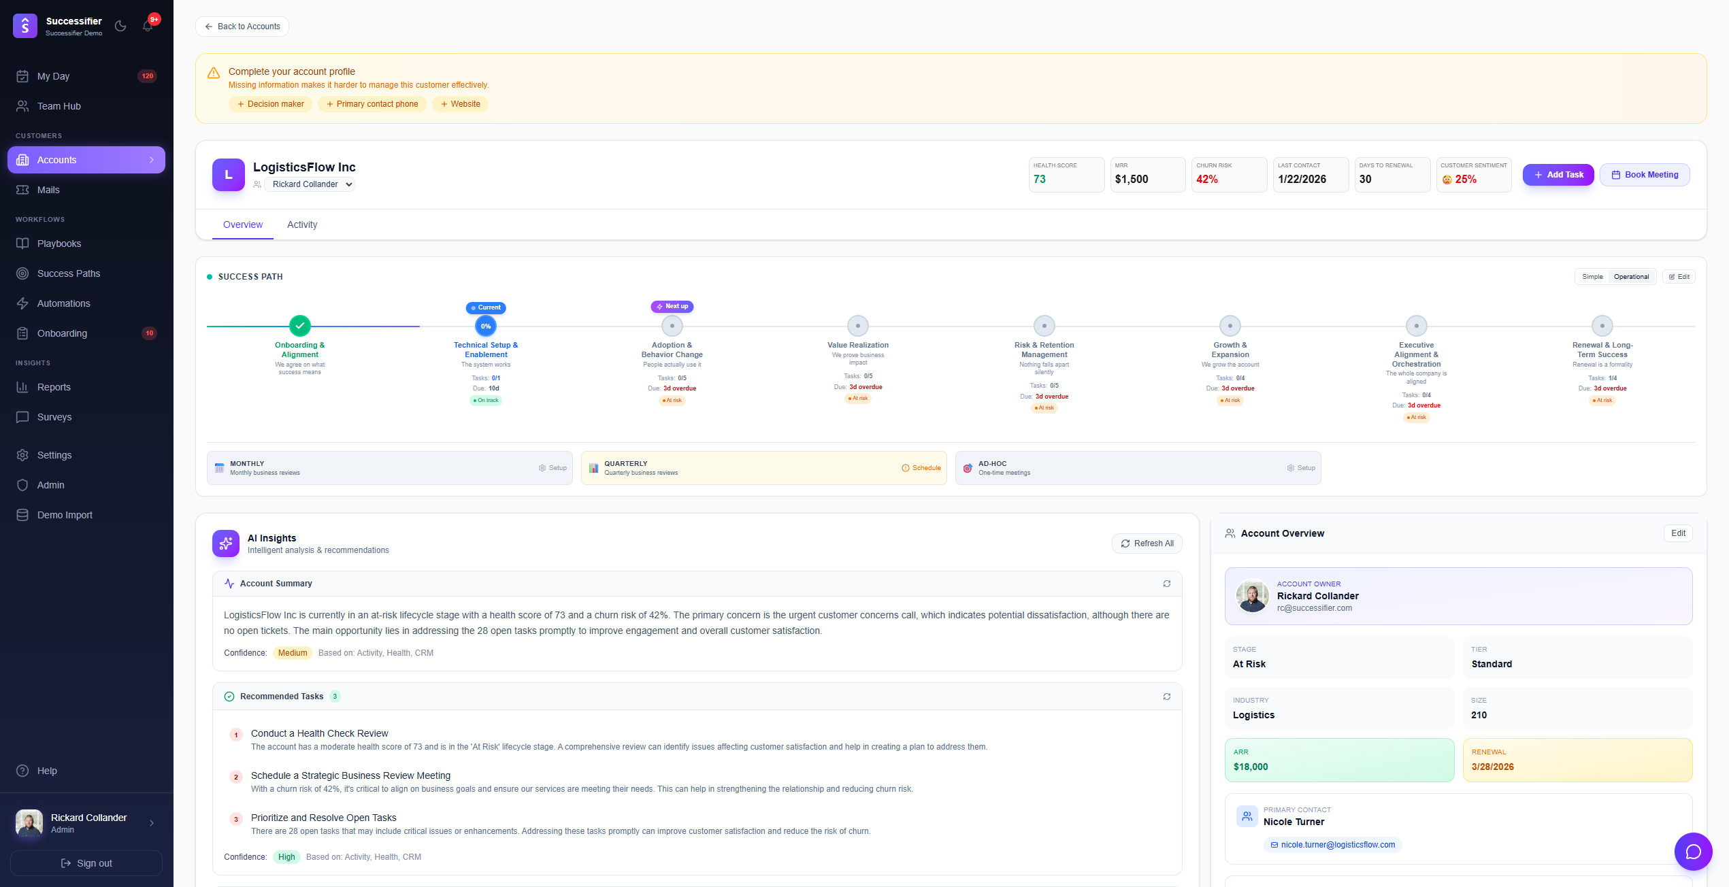The width and height of the screenshot is (1729, 887).
Task: Switch Success Path to Simple view
Action: 1592,276
